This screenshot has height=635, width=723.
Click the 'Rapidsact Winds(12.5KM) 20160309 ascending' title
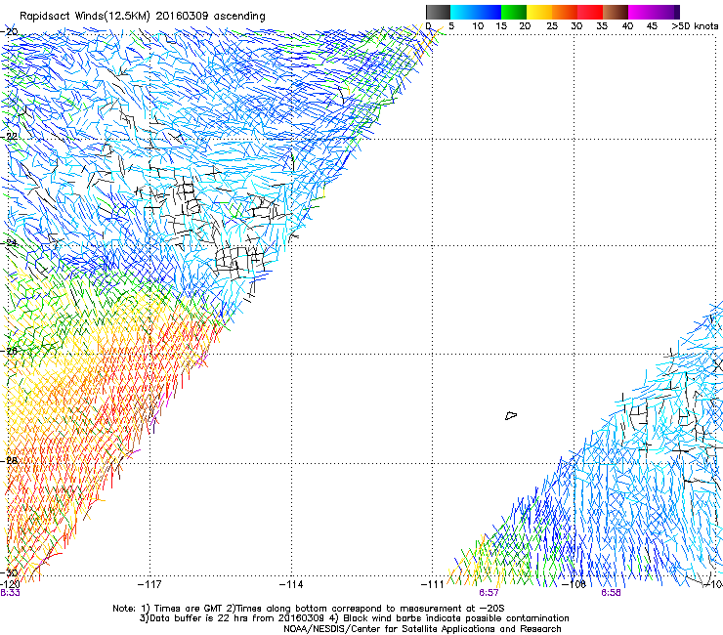143,17
